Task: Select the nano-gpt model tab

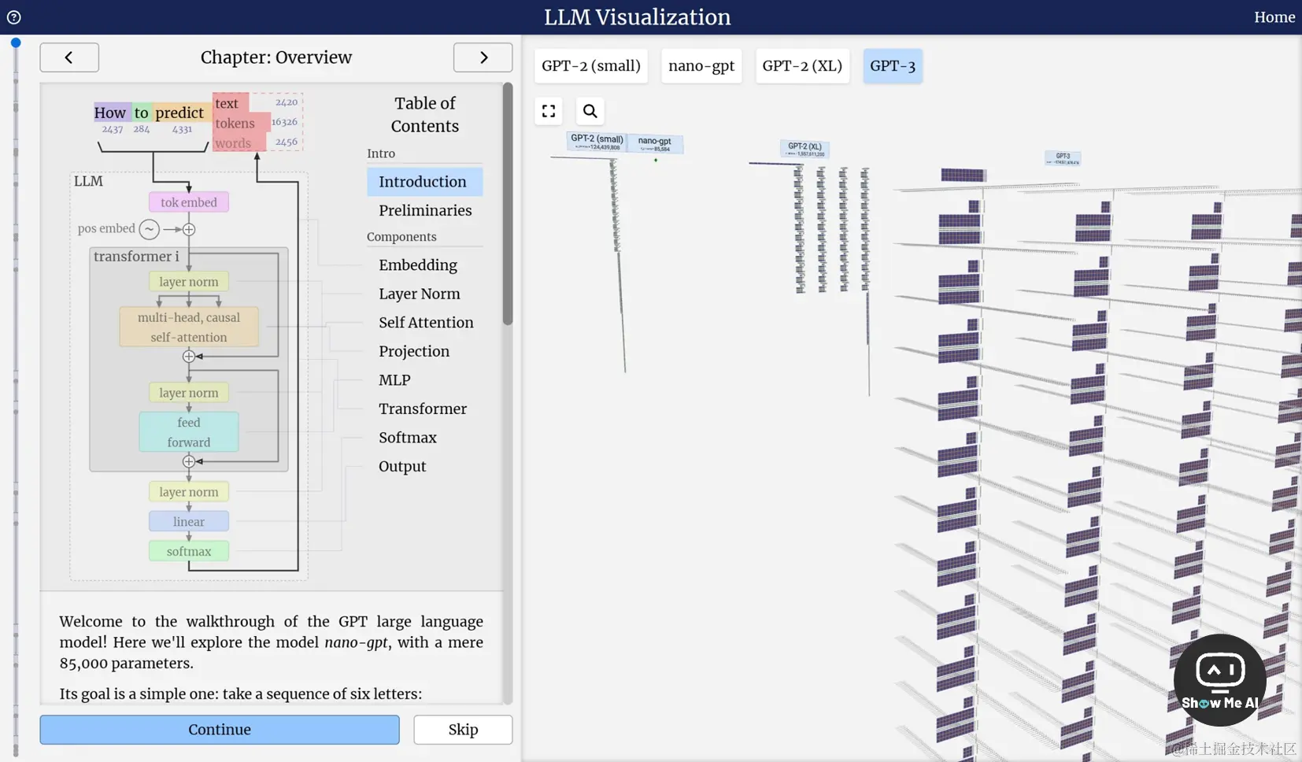Action: [701, 66]
